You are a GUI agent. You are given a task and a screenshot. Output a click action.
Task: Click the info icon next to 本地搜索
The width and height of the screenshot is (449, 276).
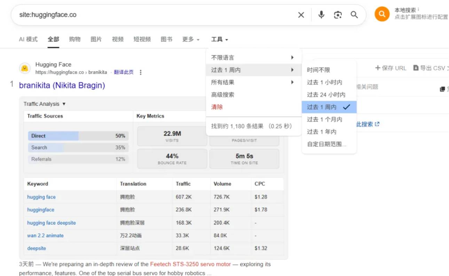point(418,10)
